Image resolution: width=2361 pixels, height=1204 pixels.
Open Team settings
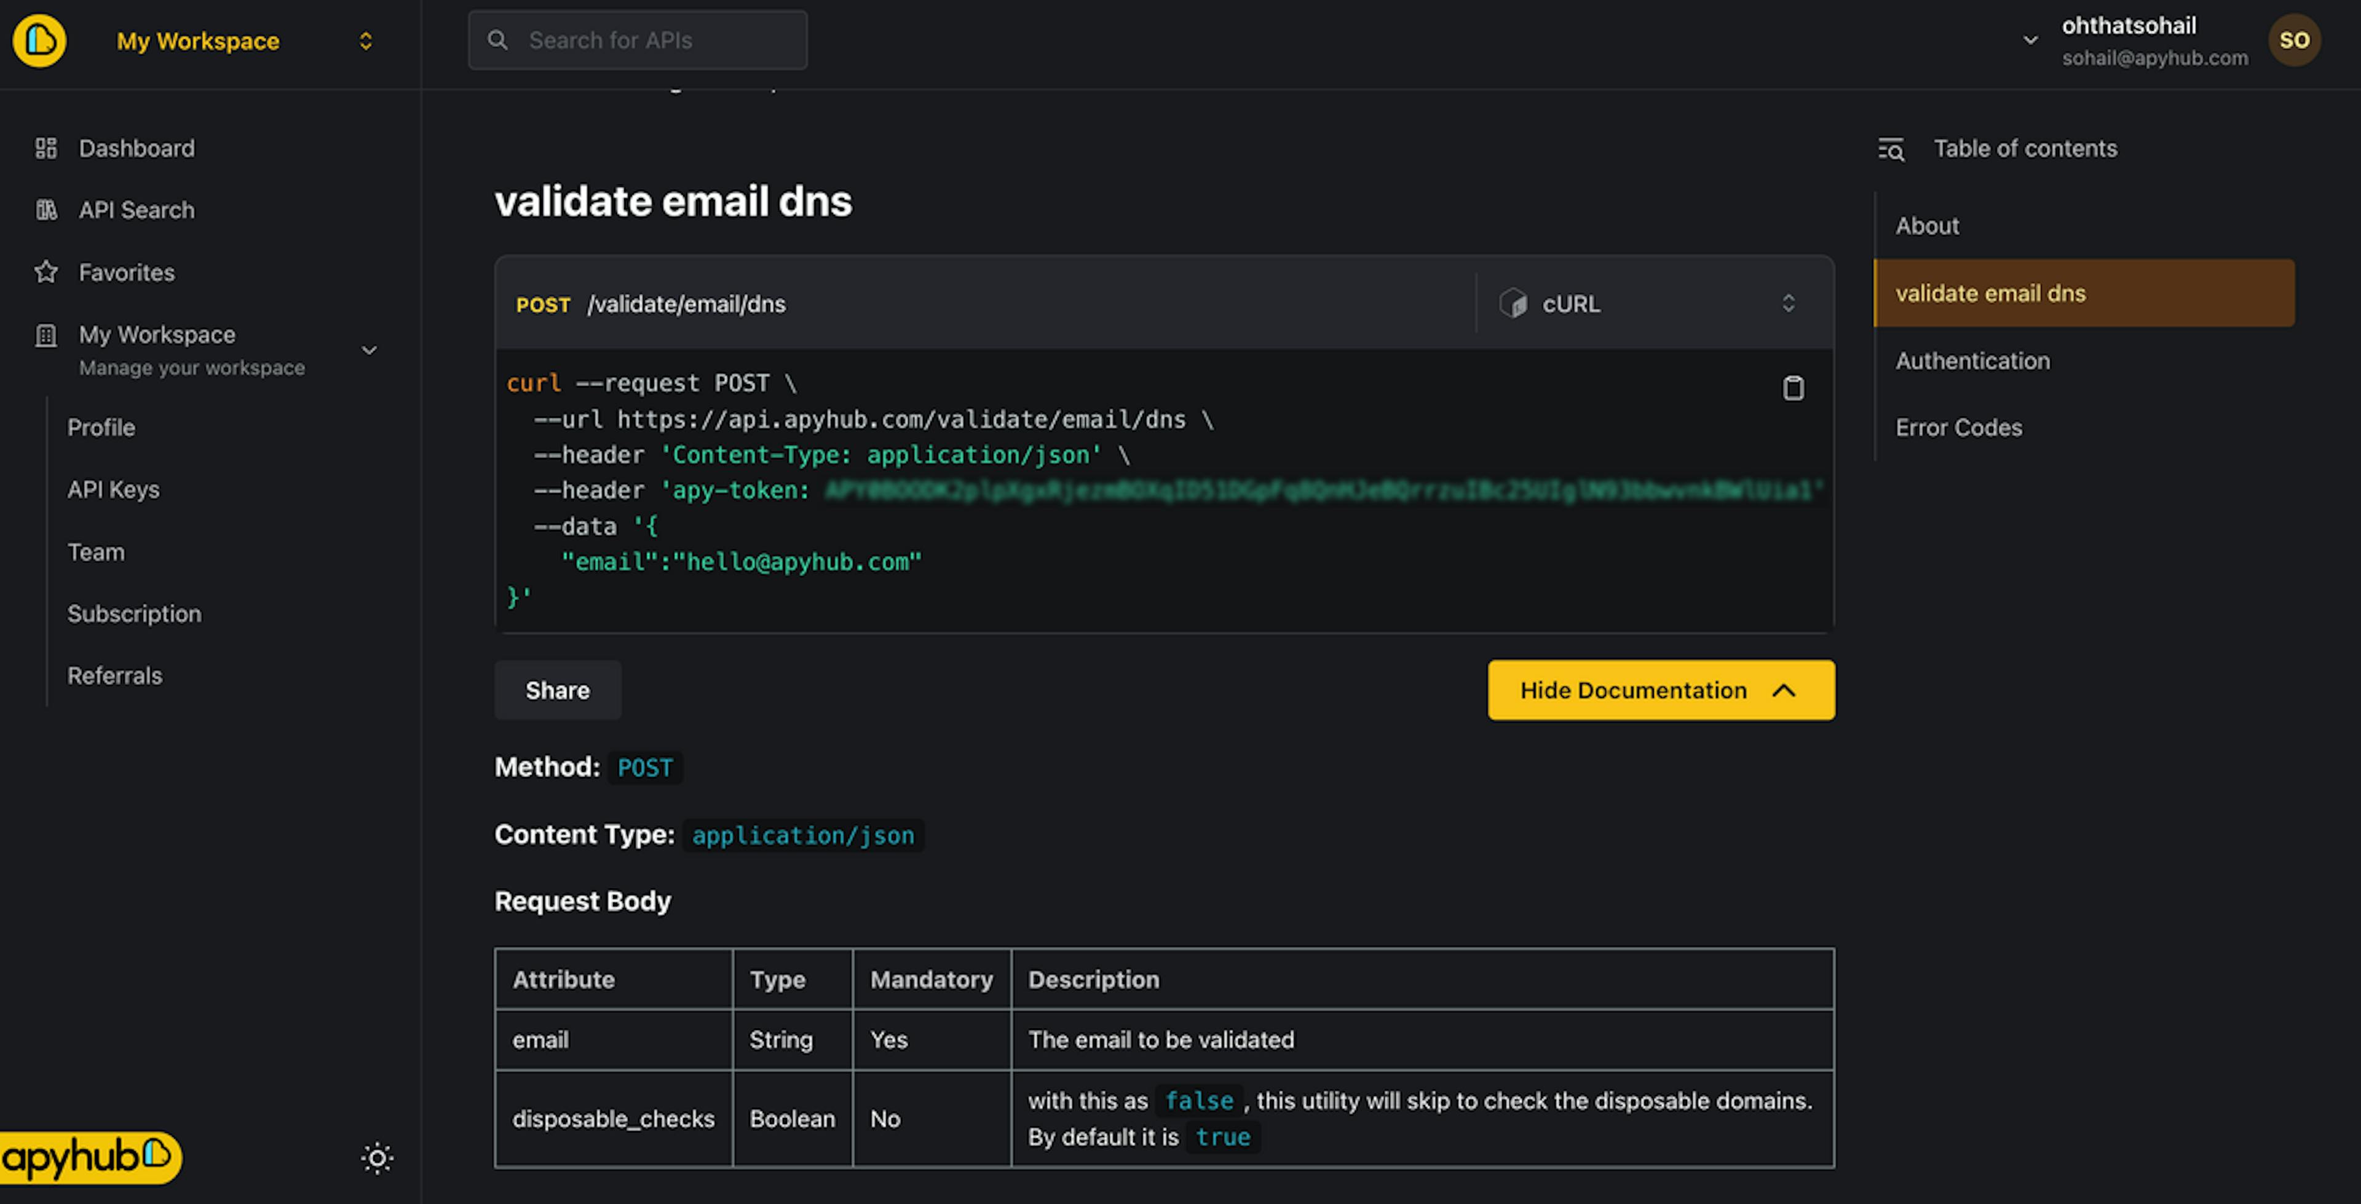click(95, 552)
